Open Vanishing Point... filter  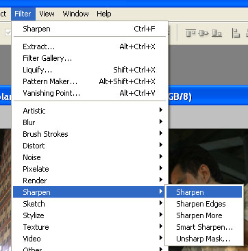90,93
